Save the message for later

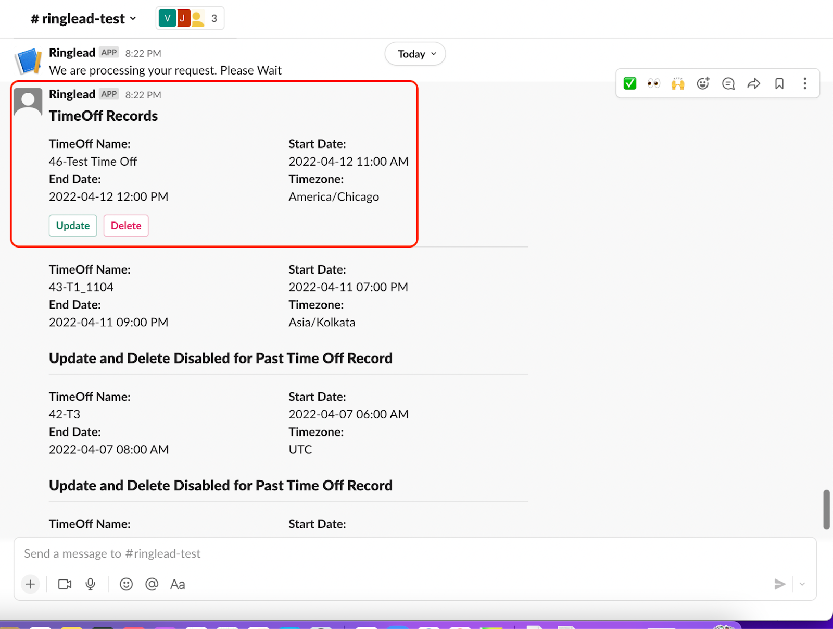point(779,83)
